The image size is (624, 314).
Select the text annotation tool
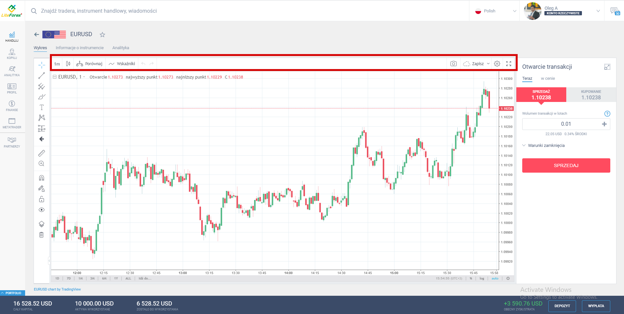point(41,107)
